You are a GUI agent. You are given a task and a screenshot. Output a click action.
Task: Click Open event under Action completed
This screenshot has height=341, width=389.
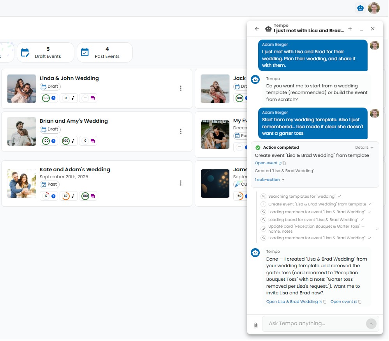click(x=266, y=163)
